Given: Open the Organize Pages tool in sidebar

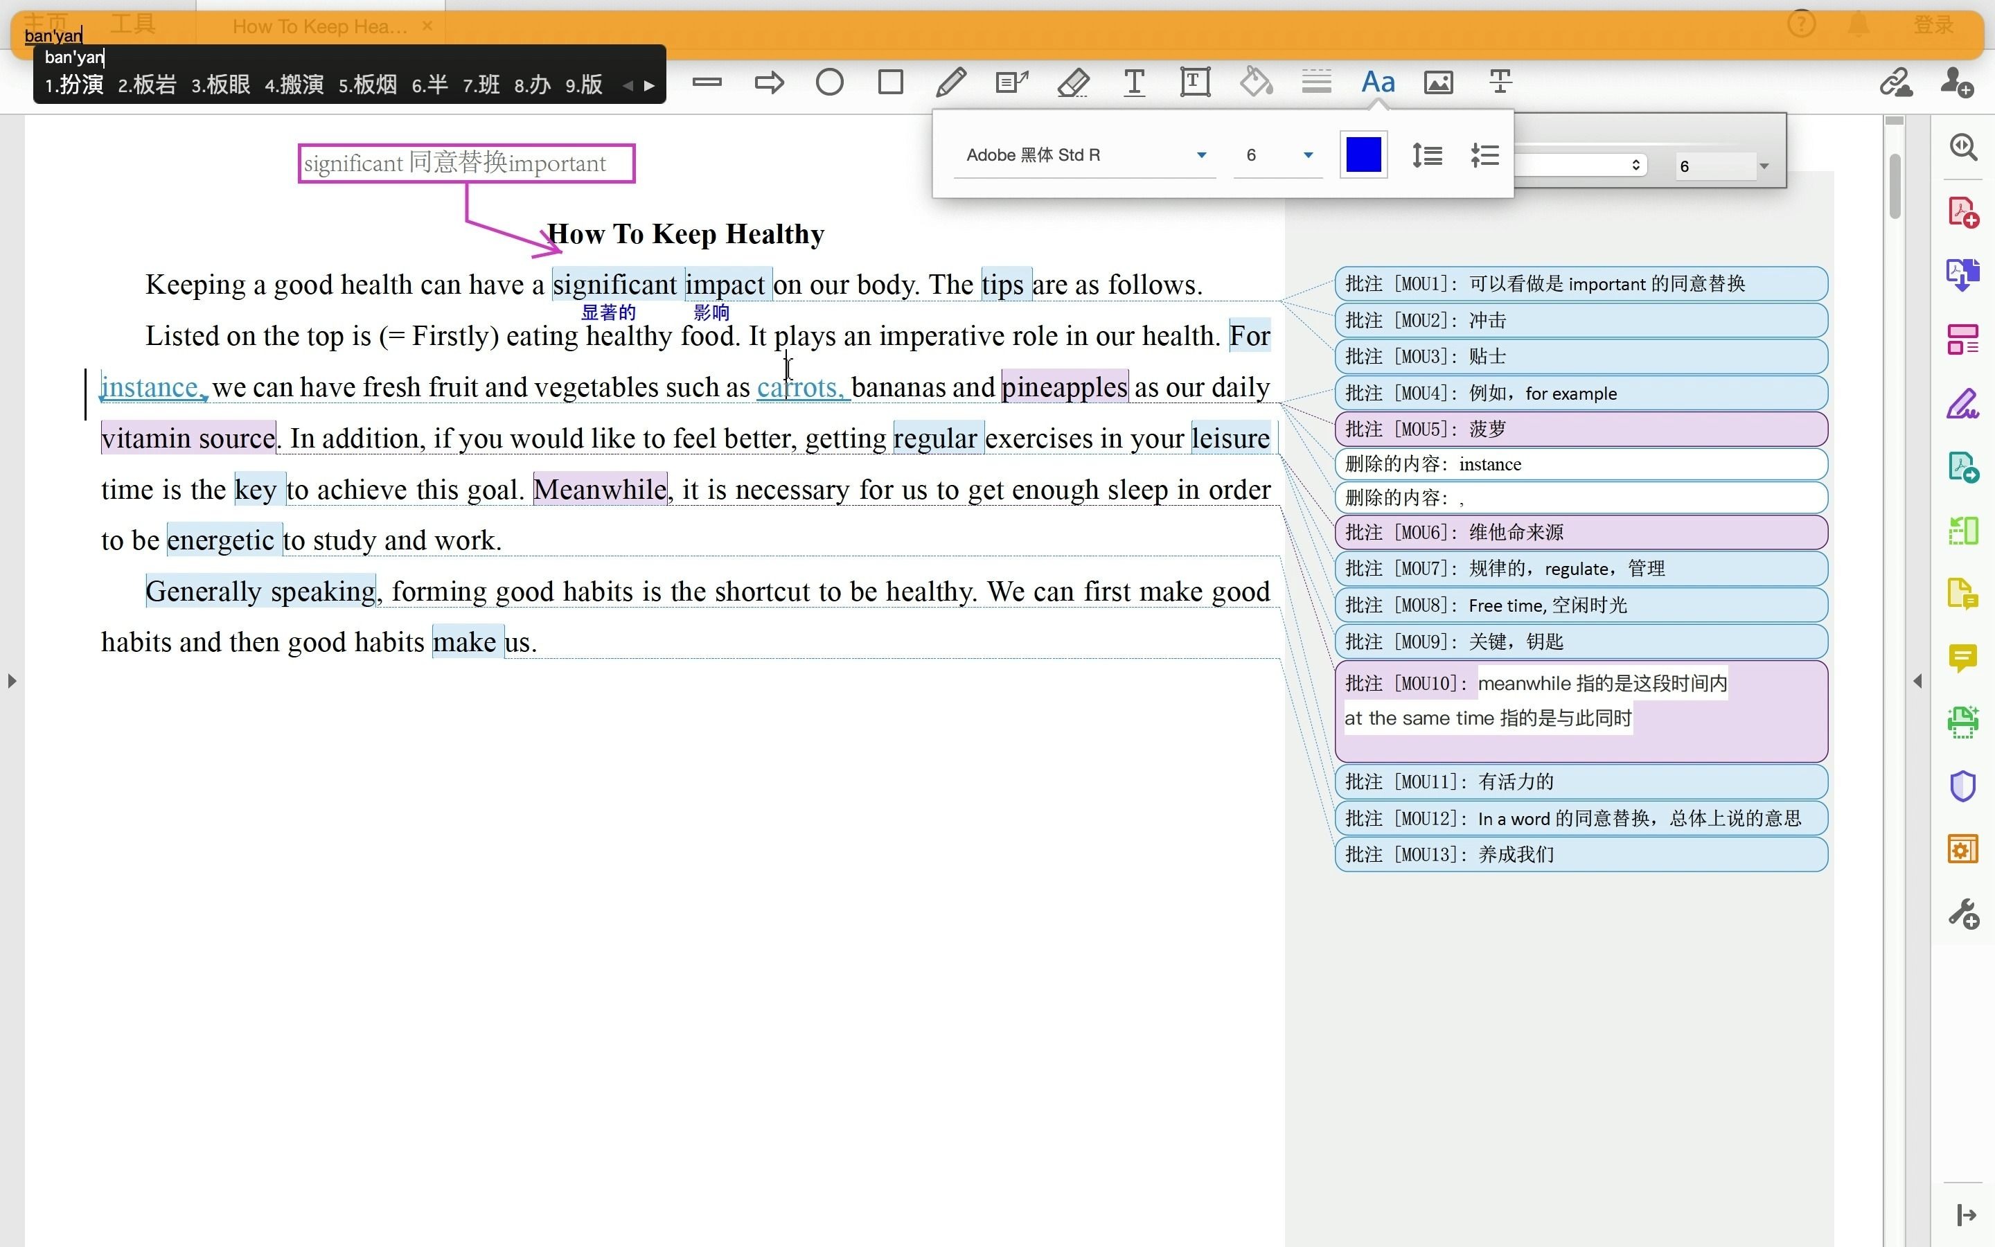Looking at the screenshot, I should coord(1963,339).
